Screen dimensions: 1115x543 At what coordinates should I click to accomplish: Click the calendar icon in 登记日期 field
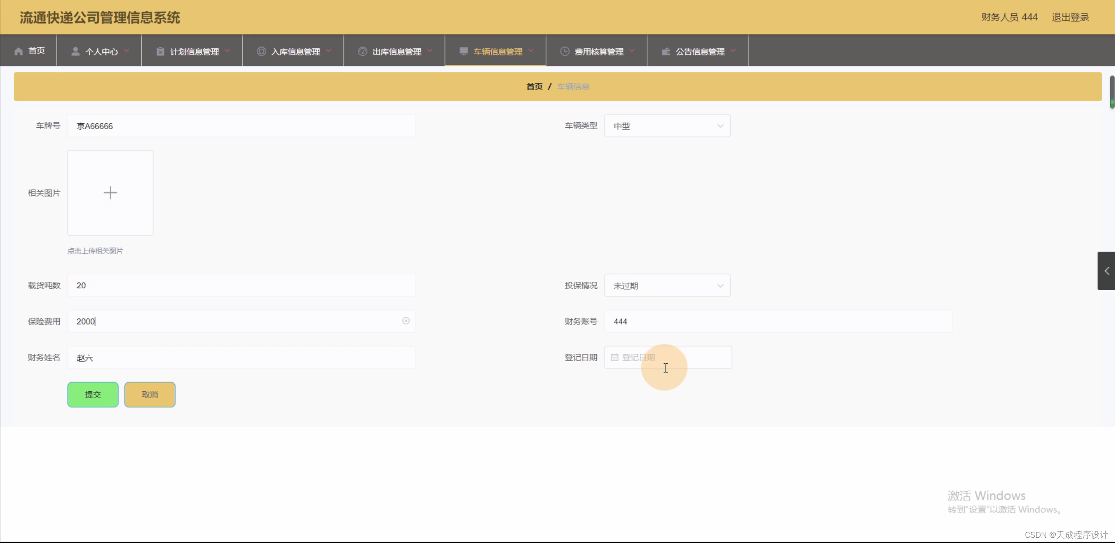click(614, 357)
